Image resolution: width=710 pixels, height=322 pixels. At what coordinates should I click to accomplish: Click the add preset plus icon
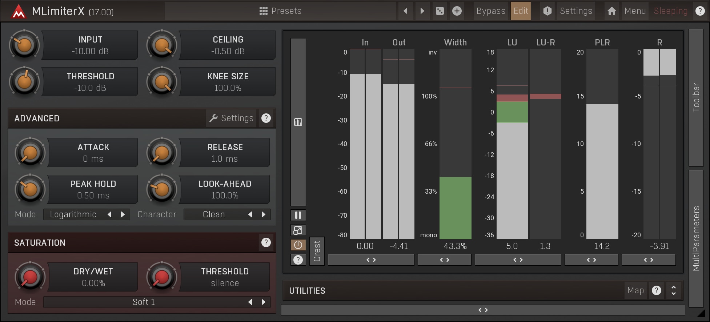pyautogui.click(x=457, y=11)
